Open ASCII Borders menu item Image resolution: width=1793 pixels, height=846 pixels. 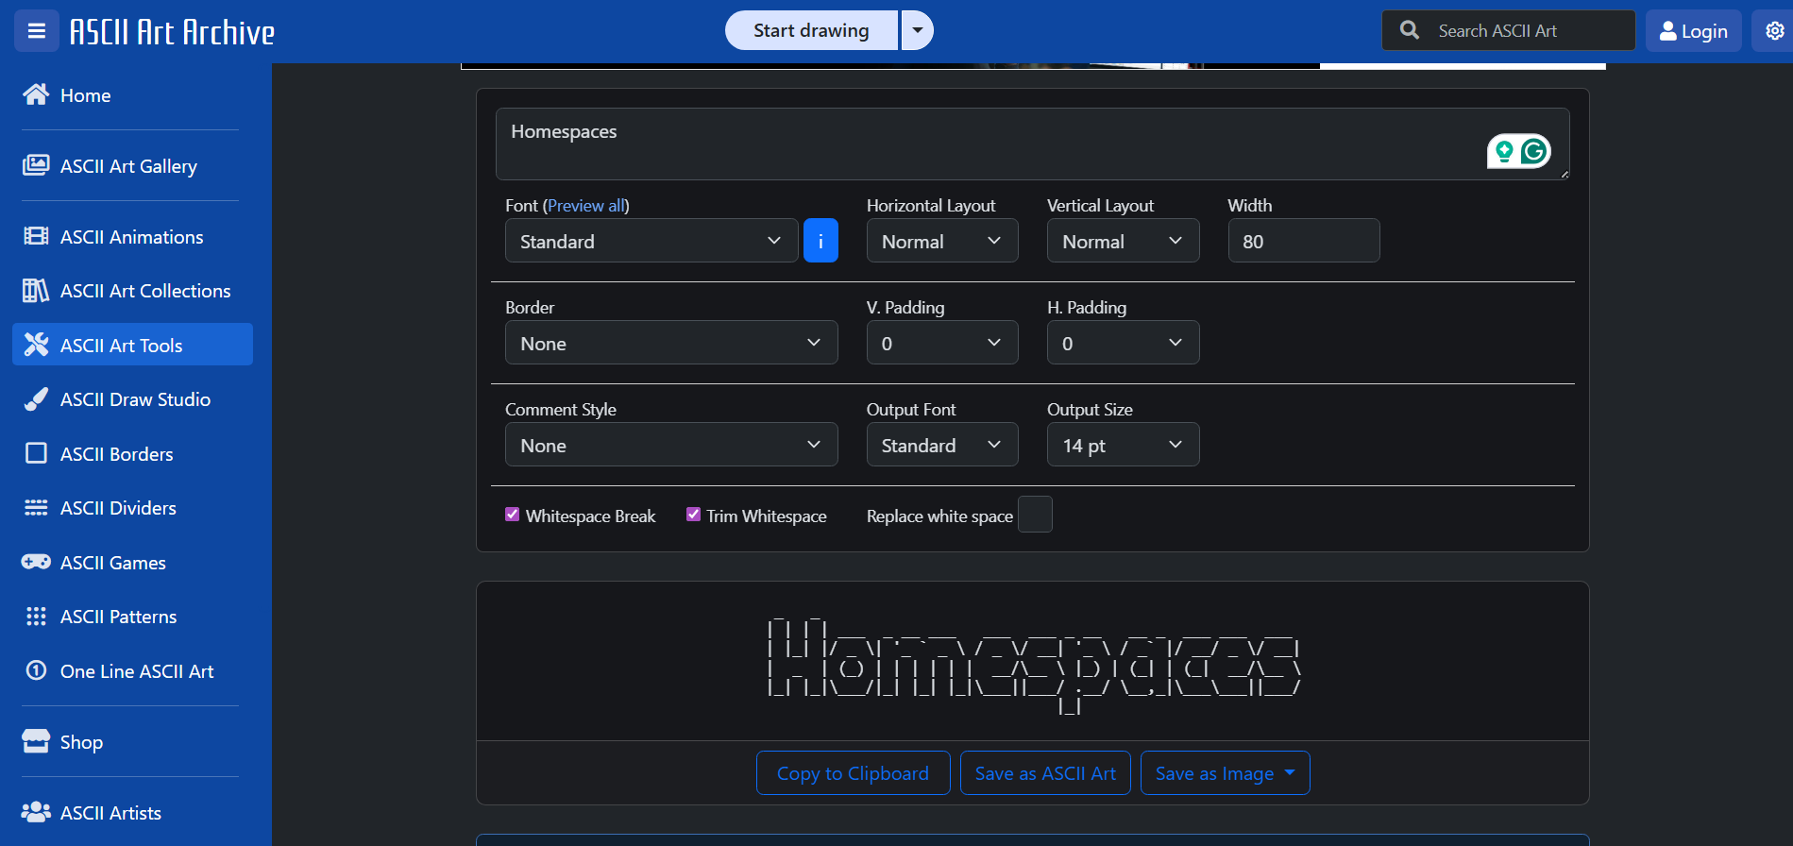click(x=132, y=453)
